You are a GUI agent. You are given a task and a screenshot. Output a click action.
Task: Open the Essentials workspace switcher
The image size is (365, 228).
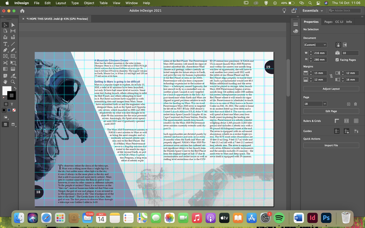[313, 11]
